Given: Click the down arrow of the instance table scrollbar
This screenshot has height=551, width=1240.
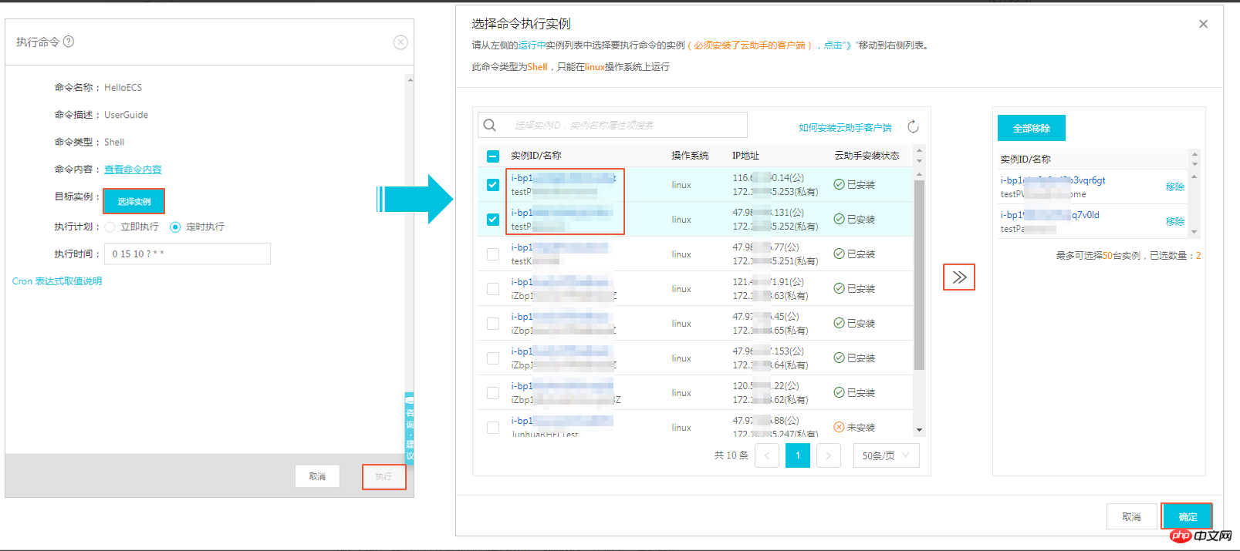Looking at the screenshot, I should (919, 430).
